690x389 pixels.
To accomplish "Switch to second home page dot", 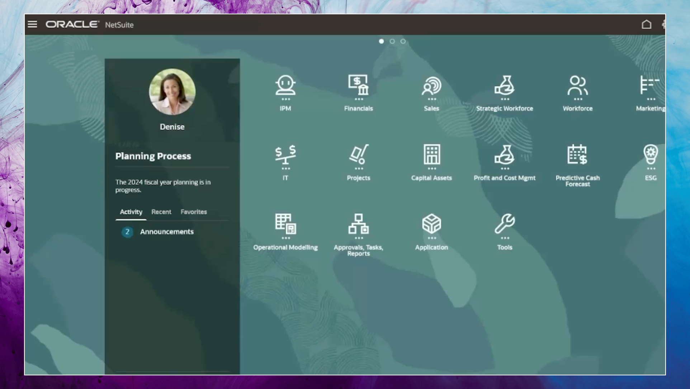I will click(x=392, y=41).
